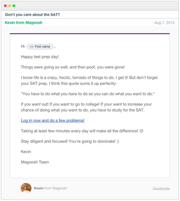The width and height of the screenshot is (180, 201).
Task: Select the green sender name Kevin from Magoosh
Action: click(x=24, y=23)
